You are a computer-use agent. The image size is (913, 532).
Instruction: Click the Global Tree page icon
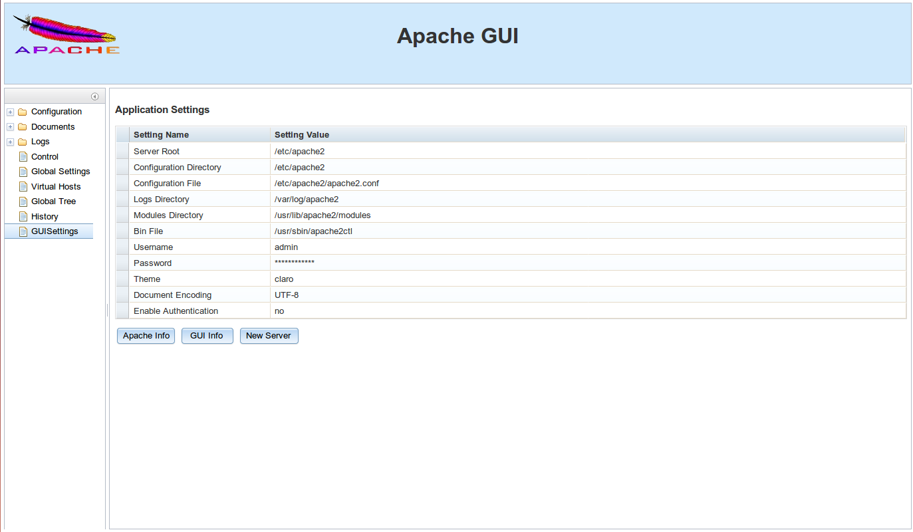(23, 201)
